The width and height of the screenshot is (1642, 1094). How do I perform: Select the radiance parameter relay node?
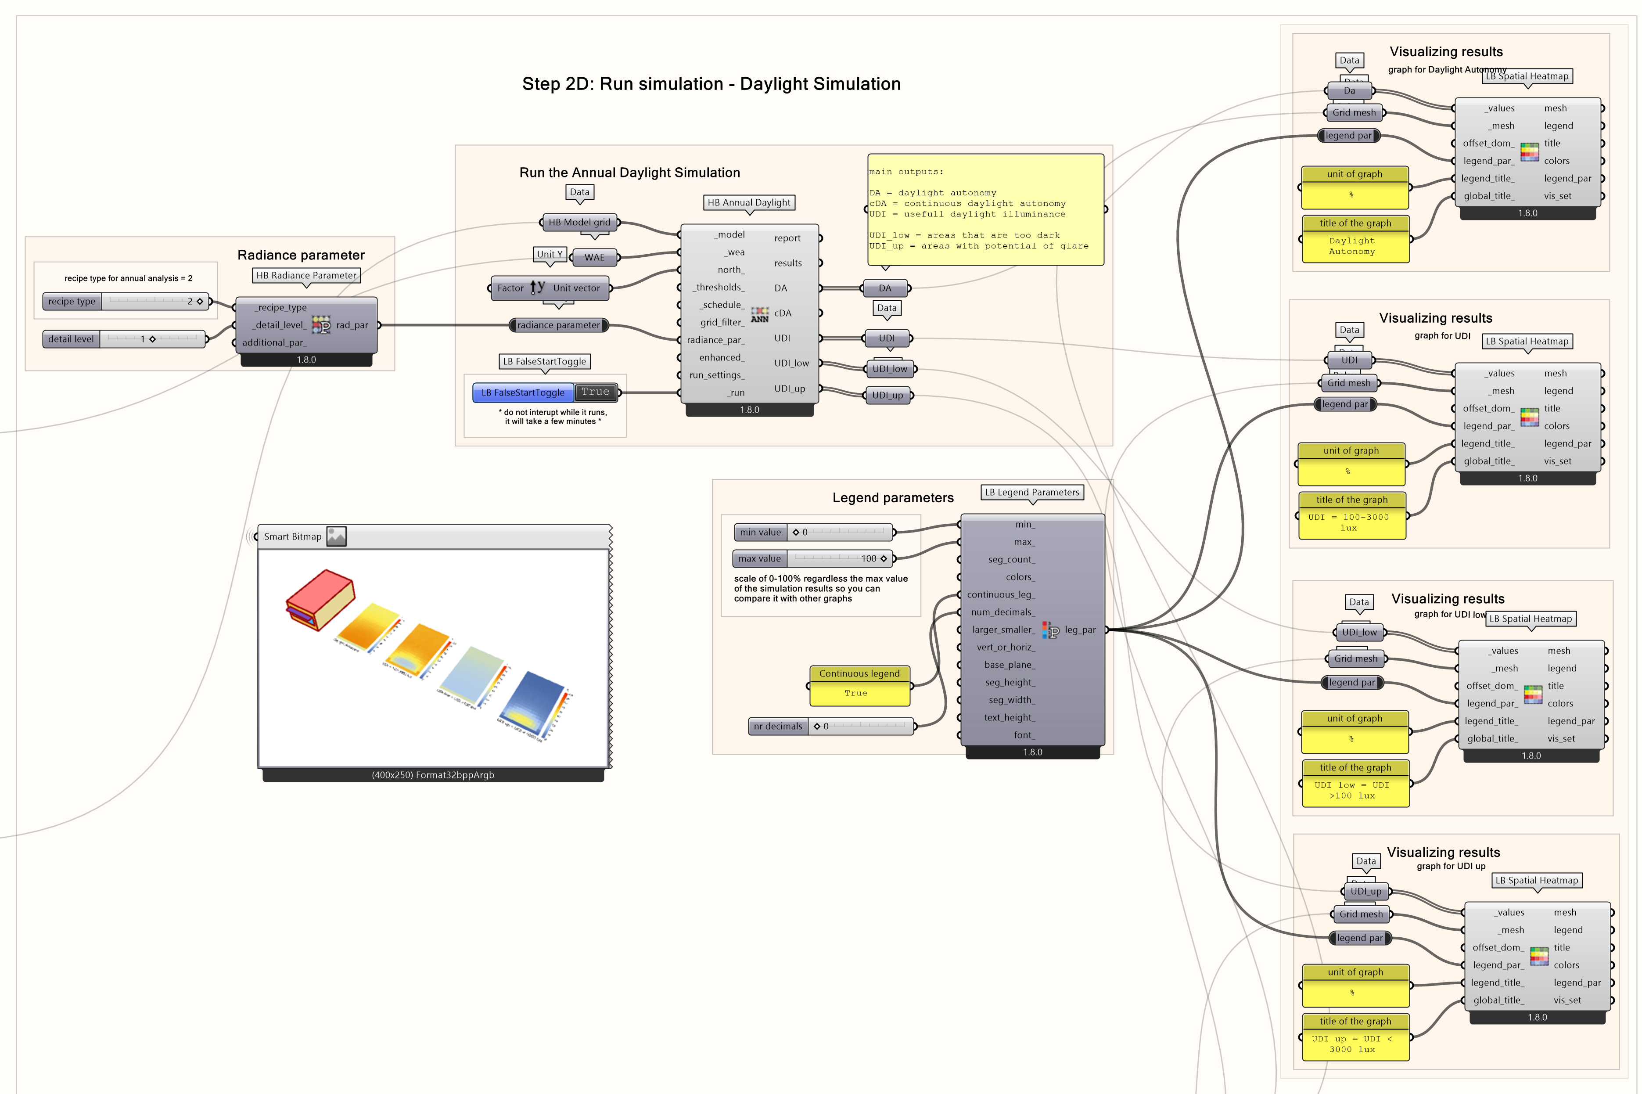(558, 325)
